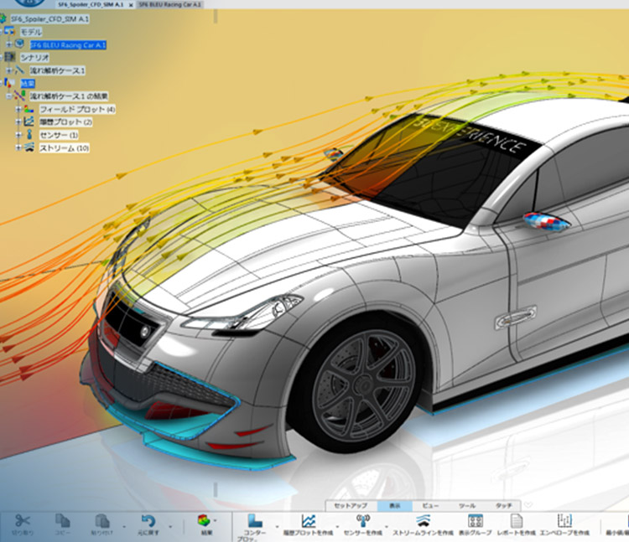Click the Undo (元に戻す) arrow icon
629x542 pixels.
click(148, 520)
